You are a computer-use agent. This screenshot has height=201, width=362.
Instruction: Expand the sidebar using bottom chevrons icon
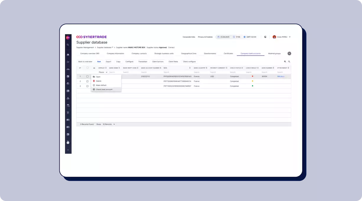click(x=68, y=150)
